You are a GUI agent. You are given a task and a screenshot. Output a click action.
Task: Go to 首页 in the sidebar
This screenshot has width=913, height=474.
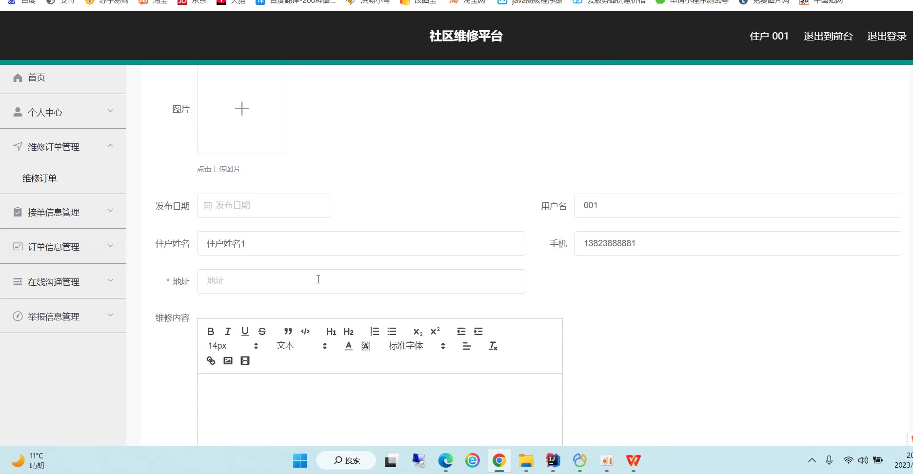pos(37,78)
